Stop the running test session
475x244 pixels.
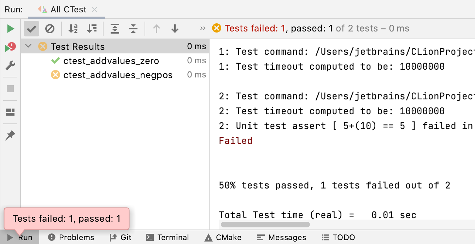point(11,89)
